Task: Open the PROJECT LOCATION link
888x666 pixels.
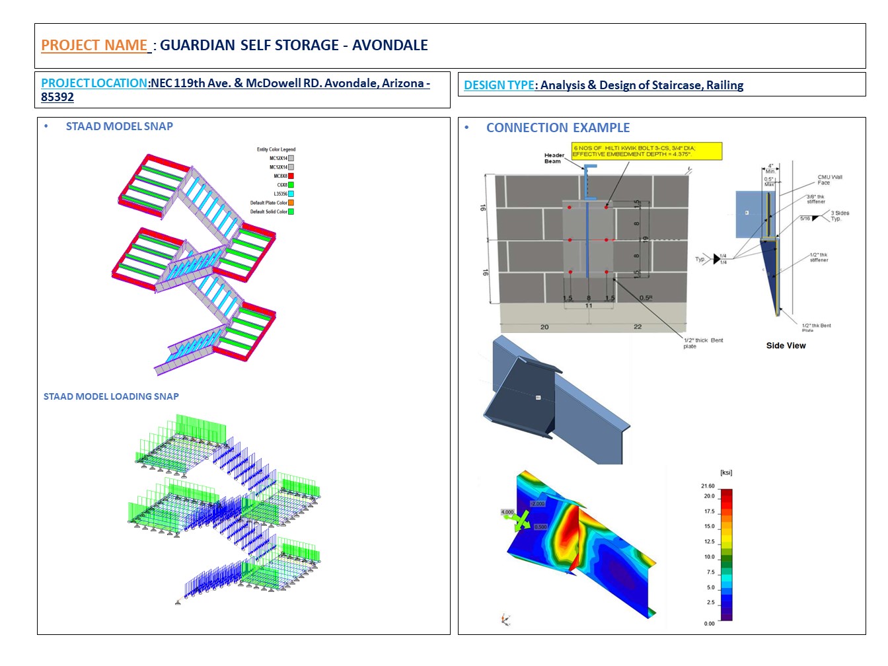Action: click(94, 83)
